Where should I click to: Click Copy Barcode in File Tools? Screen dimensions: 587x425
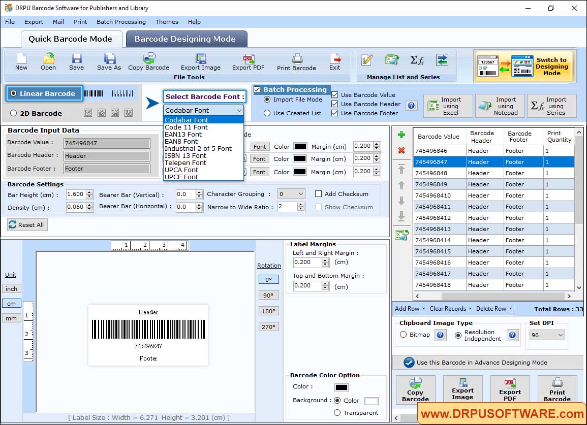pos(148,62)
